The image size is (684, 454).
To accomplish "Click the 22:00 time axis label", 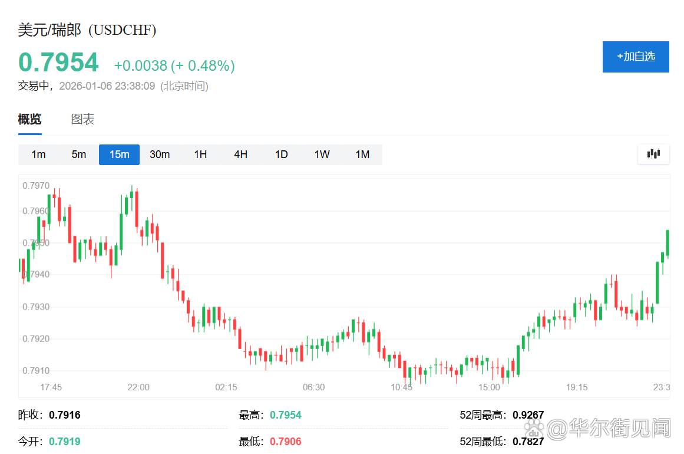I will click(138, 387).
